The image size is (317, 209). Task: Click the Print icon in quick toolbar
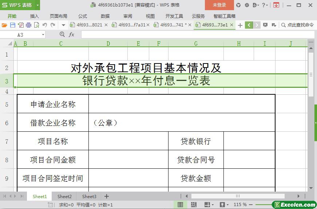tap(28, 25)
